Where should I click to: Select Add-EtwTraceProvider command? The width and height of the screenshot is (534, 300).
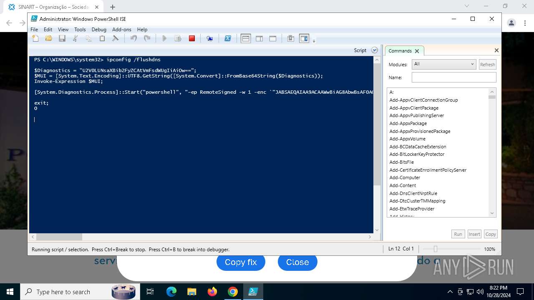(412, 209)
